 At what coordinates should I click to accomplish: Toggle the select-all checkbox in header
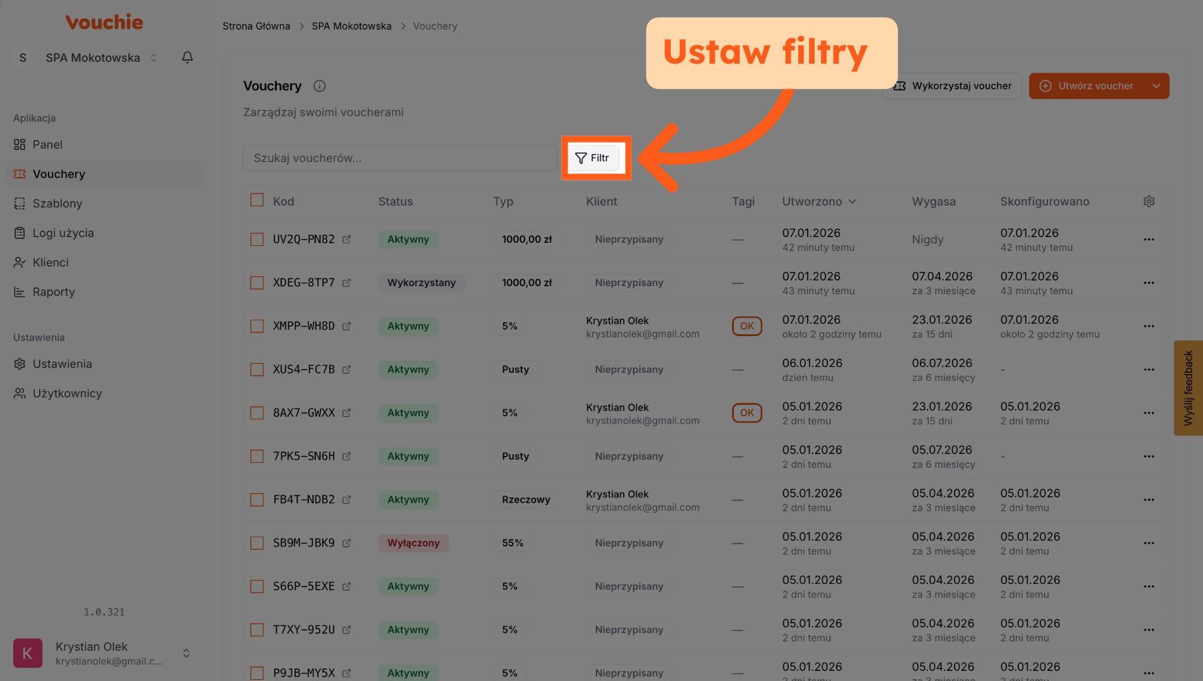pos(257,201)
